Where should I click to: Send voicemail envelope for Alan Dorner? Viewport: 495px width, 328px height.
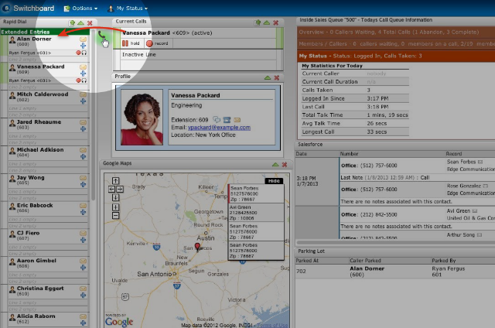pyautogui.click(x=83, y=39)
